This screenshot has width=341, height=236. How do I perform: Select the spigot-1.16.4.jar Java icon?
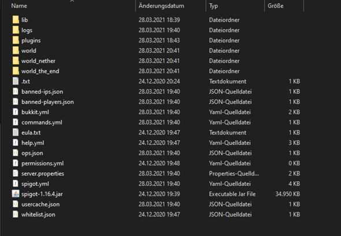click(16, 194)
